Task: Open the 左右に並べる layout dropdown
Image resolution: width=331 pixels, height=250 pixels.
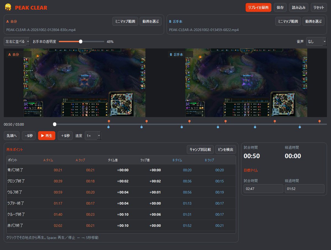Action: point(17,42)
